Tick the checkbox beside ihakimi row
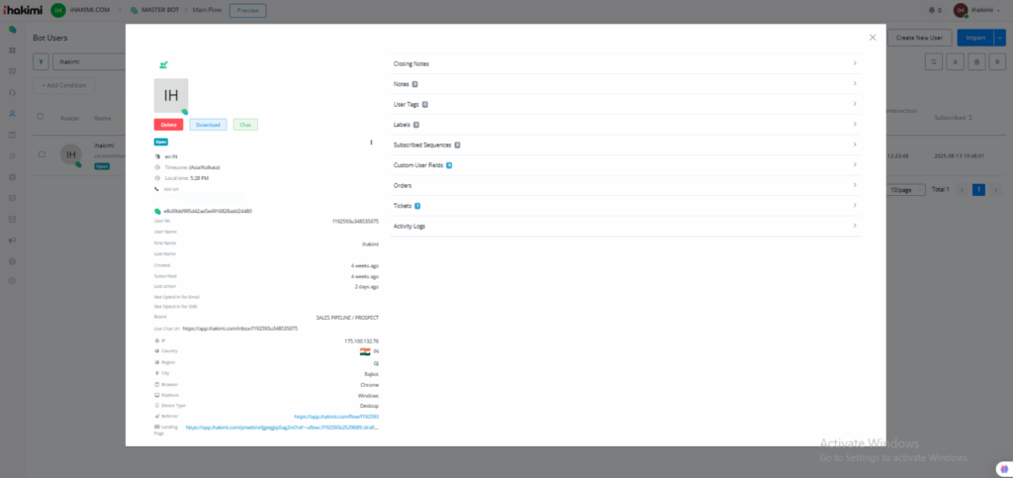Viewport: 1013px width, 478px height. [42, 154]
